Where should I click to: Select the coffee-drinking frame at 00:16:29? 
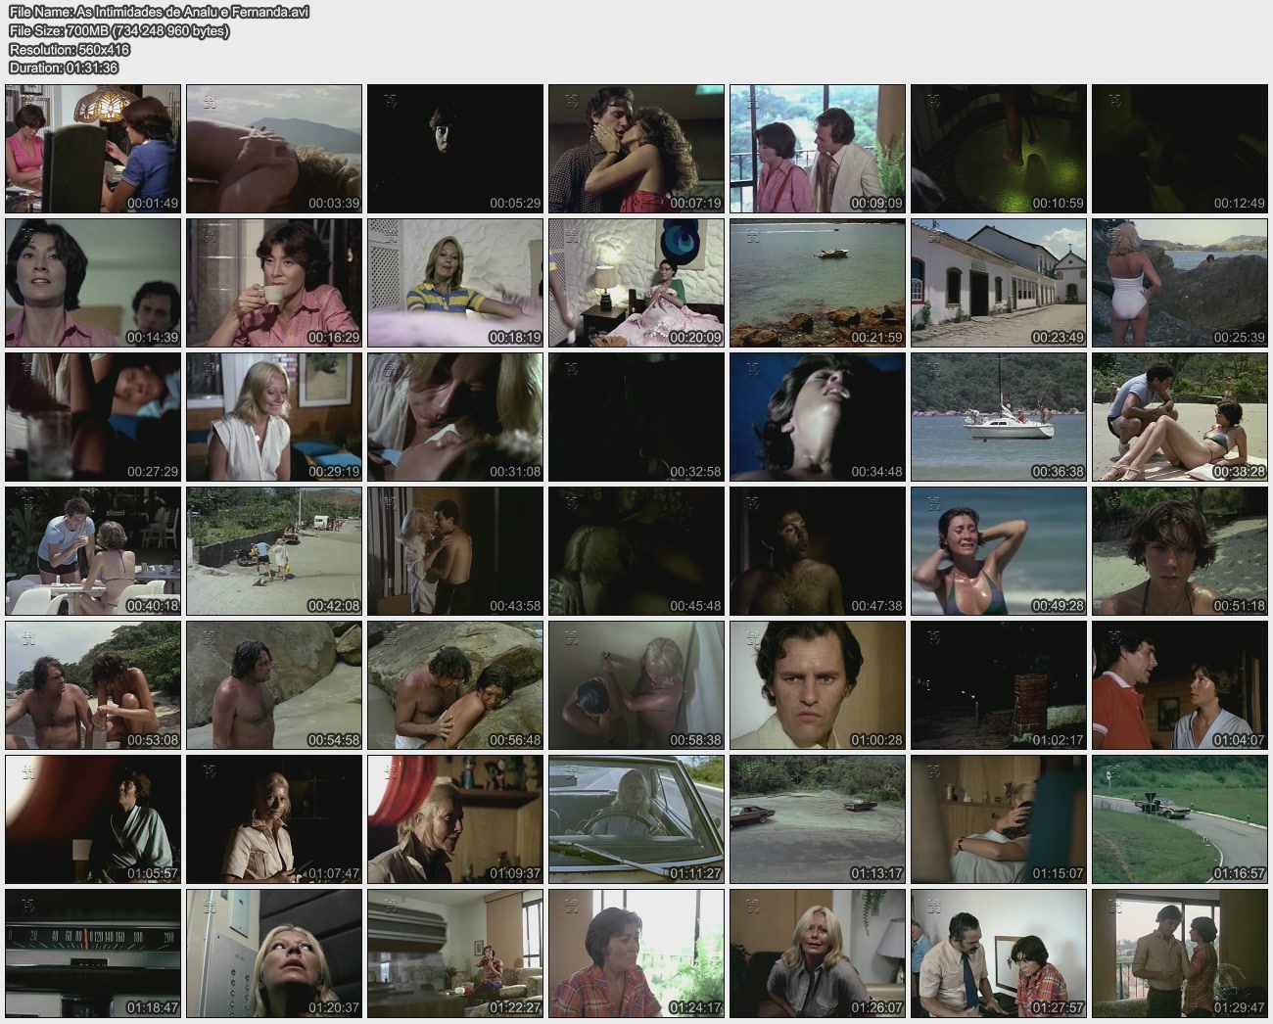point(274,283)
